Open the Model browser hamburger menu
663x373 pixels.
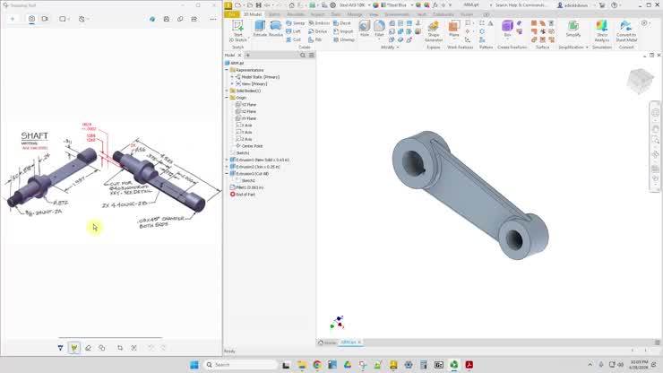312,55
